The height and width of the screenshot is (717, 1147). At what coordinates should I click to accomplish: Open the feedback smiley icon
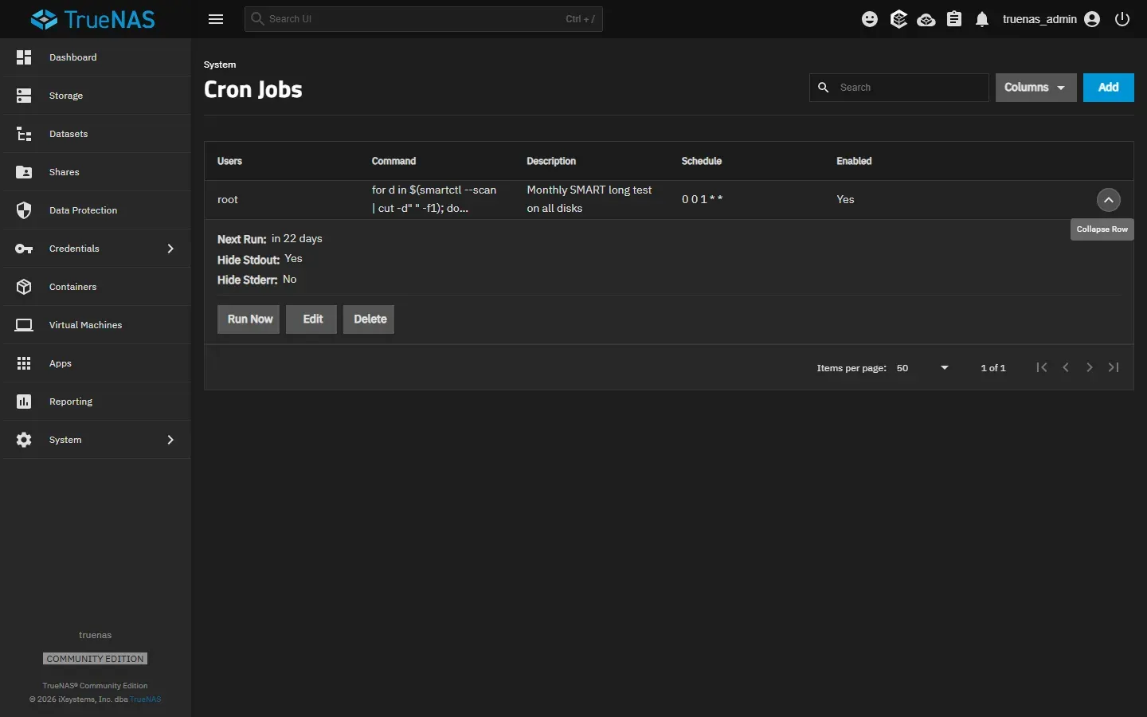[x=870, y=19]
